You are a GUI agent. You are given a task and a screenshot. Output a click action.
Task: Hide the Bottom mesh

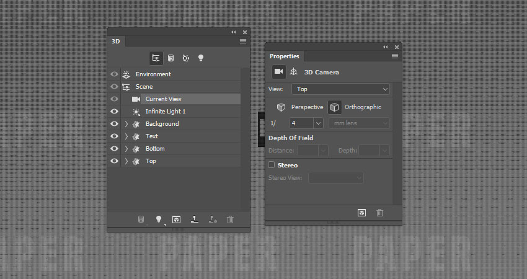pyautogui.click(x=114, y=149)
